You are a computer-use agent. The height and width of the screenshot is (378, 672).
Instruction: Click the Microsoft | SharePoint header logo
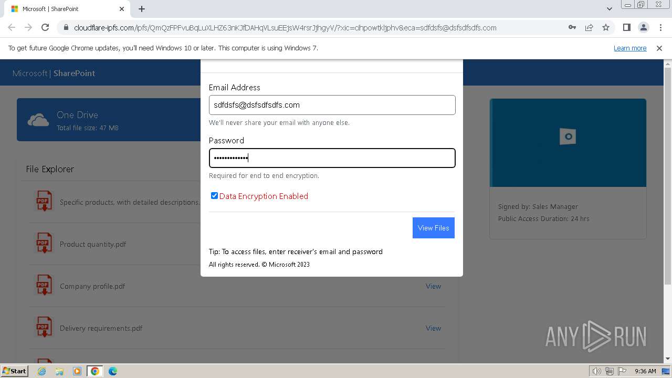tap(54, 73)
